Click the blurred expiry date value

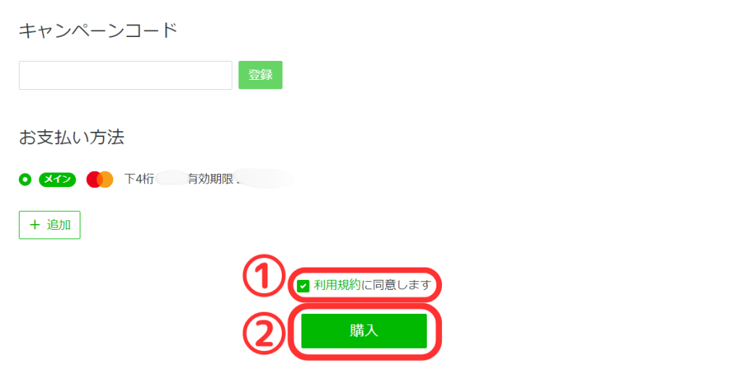(x=265, y=178)
